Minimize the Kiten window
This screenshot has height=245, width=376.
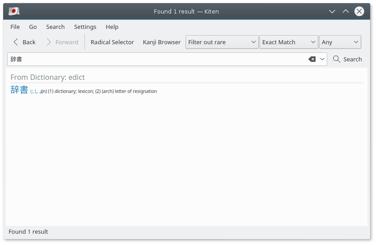pos(332,11)
